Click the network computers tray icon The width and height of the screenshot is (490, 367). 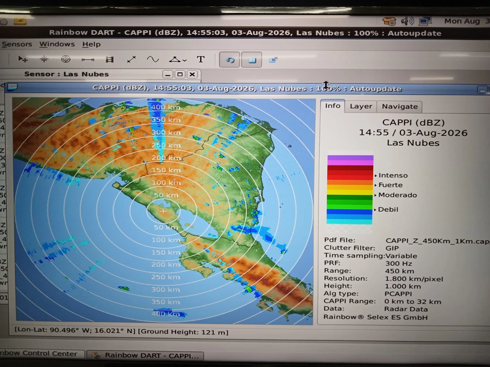425,21
